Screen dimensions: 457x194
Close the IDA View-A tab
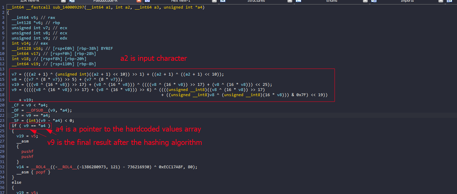[x=63, y=1]
